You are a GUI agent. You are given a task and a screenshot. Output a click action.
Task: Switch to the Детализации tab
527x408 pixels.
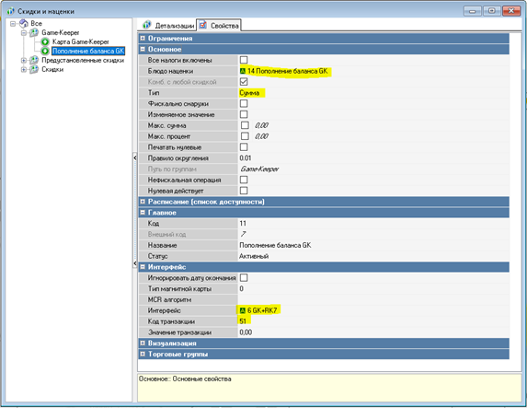pos(169,25)
